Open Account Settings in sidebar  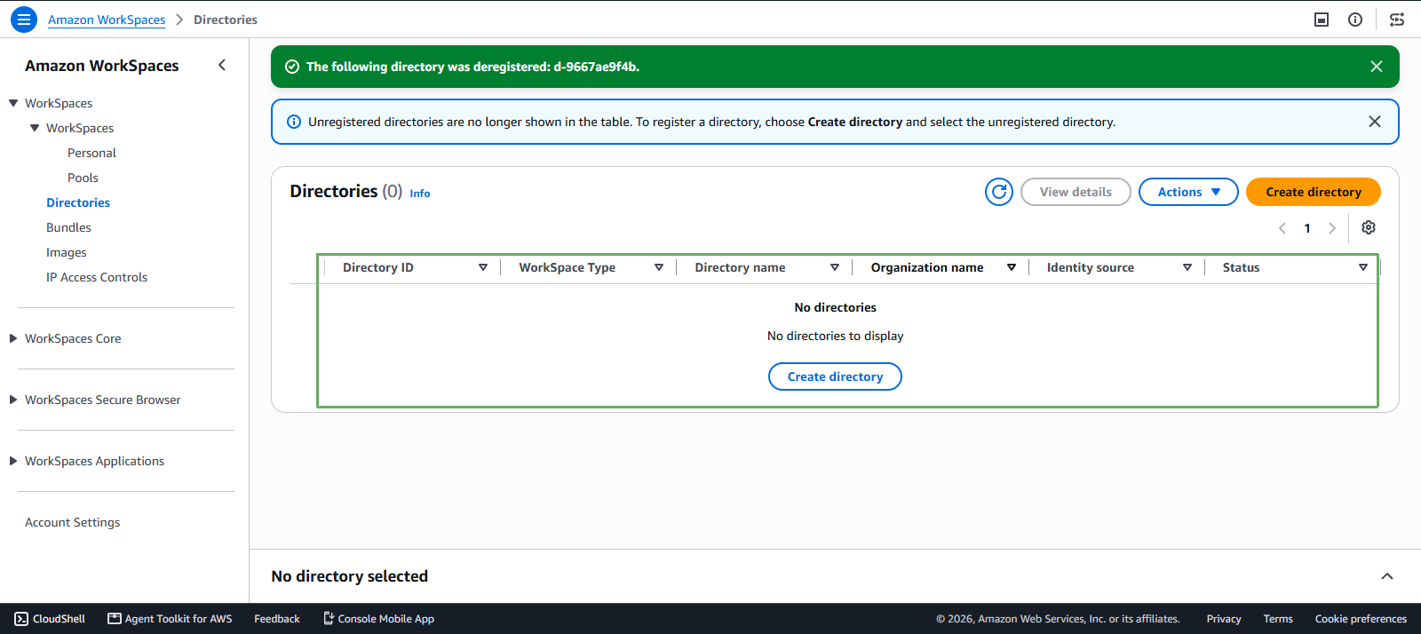72,522
